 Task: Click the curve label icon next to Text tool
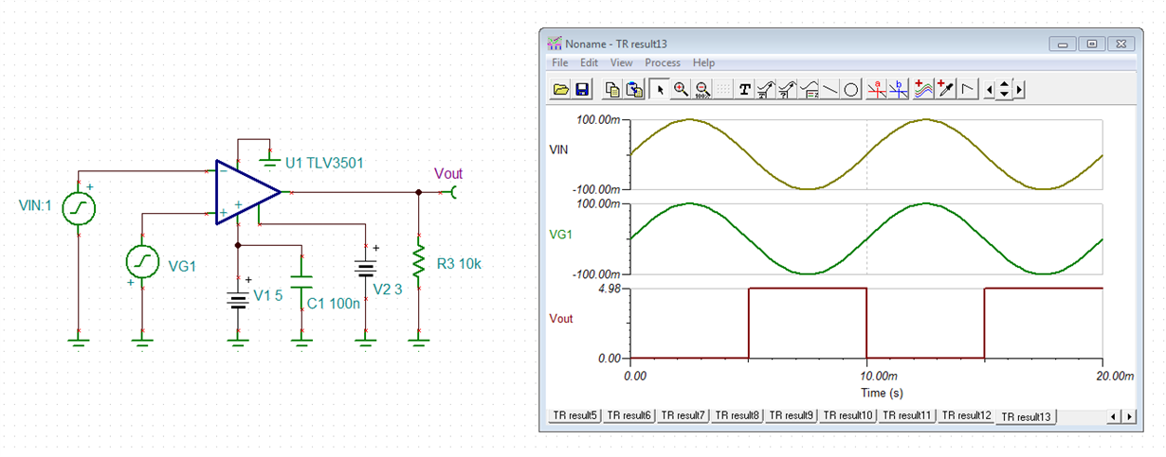click(766, 90)
